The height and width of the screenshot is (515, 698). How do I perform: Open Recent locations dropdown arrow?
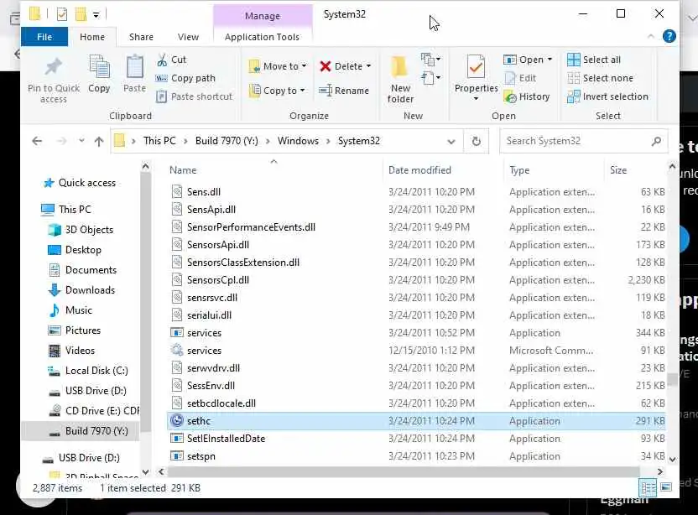(x=81, y=141)
